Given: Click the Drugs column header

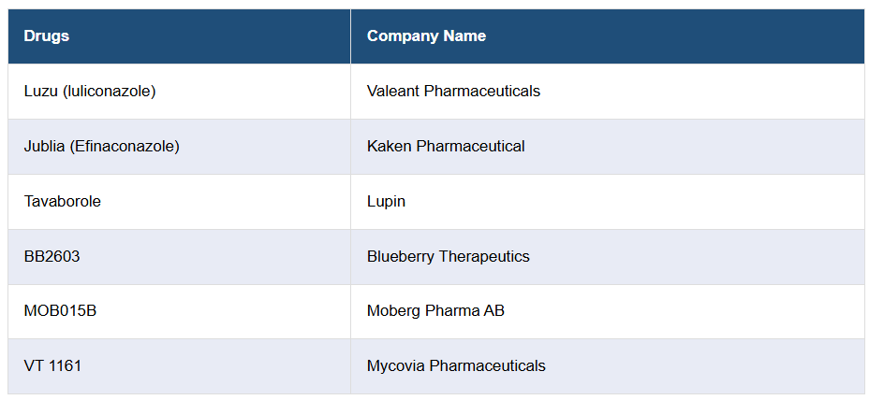Looking at the screenshot, I should coord(47,36).
